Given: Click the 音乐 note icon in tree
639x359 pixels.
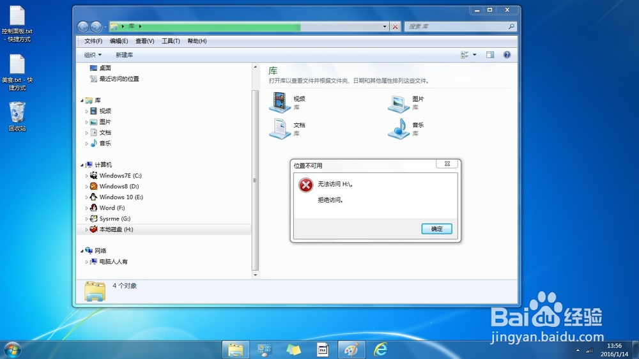Looking at the screenshot, I should (94, 143).
